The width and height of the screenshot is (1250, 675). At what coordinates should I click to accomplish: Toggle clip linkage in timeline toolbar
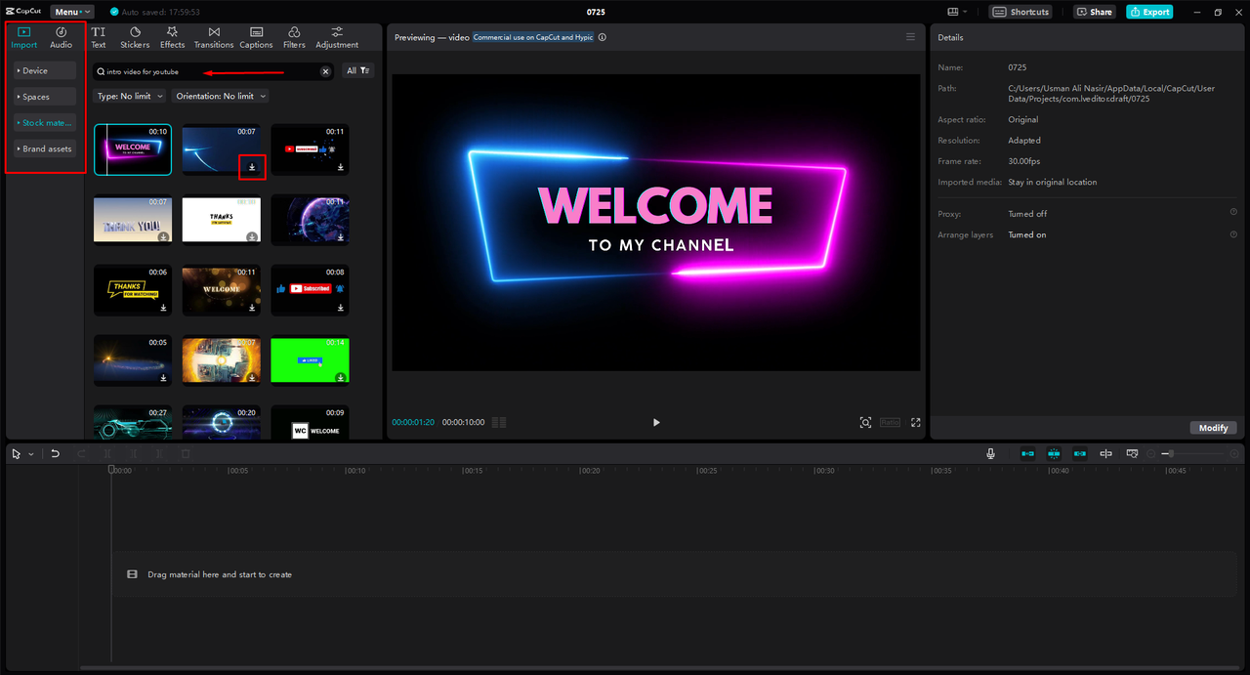pyautogui.click(x=1080, y=453)
